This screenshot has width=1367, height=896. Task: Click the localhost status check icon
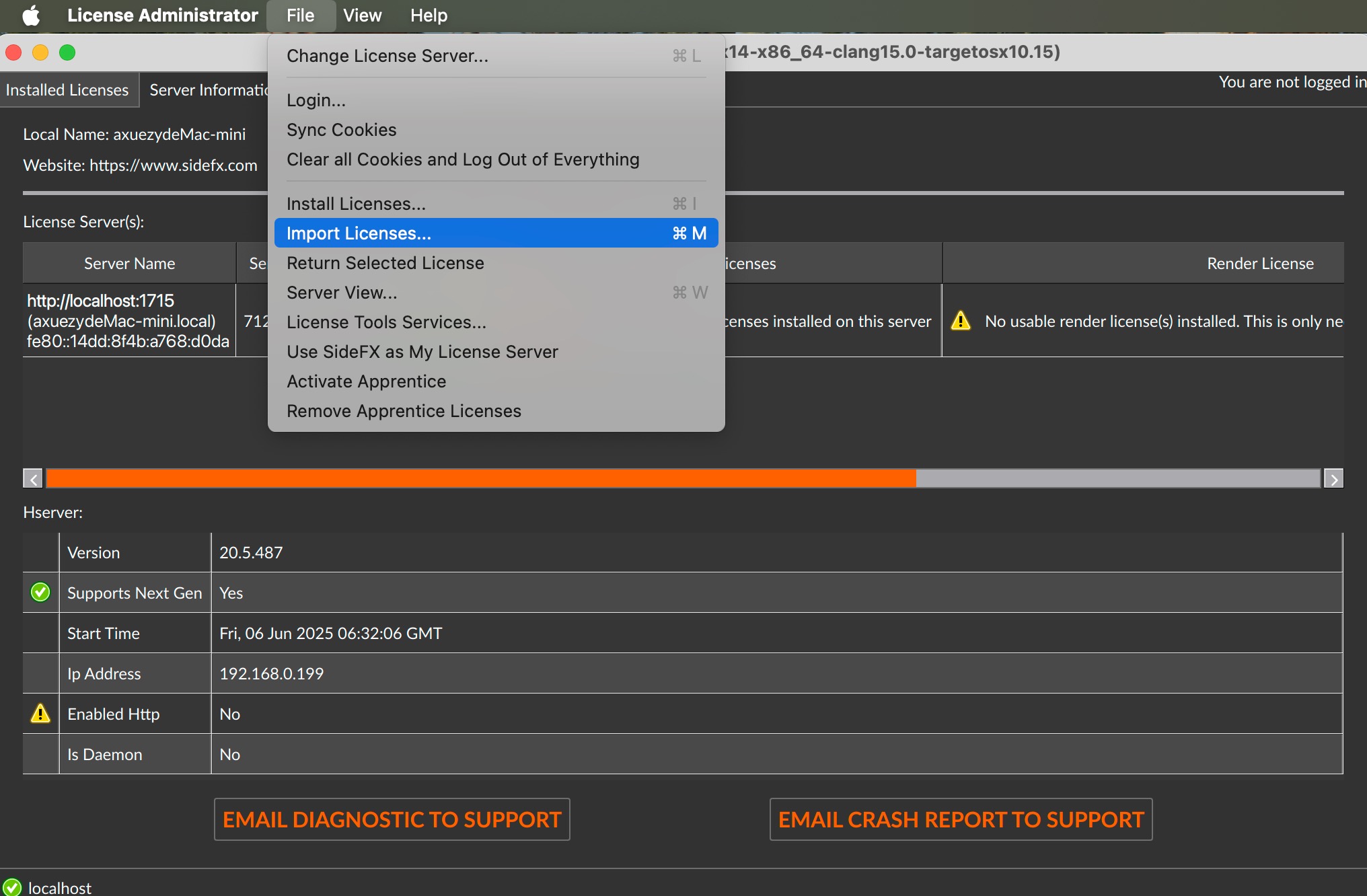pyautogui.click(x=12, y=887)
